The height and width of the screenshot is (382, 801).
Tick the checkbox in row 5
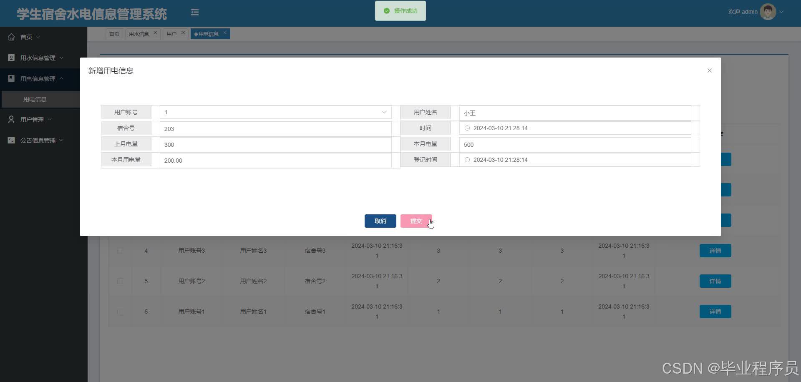pyautogui.click(x=120, y=281)
